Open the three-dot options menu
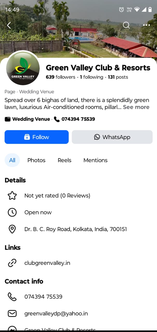Screen dimensions: 157x332 (146, 25)
